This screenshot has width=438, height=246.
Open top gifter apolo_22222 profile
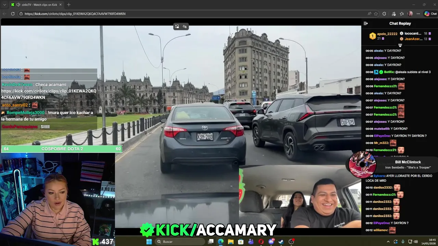click(x=387, y=34)
